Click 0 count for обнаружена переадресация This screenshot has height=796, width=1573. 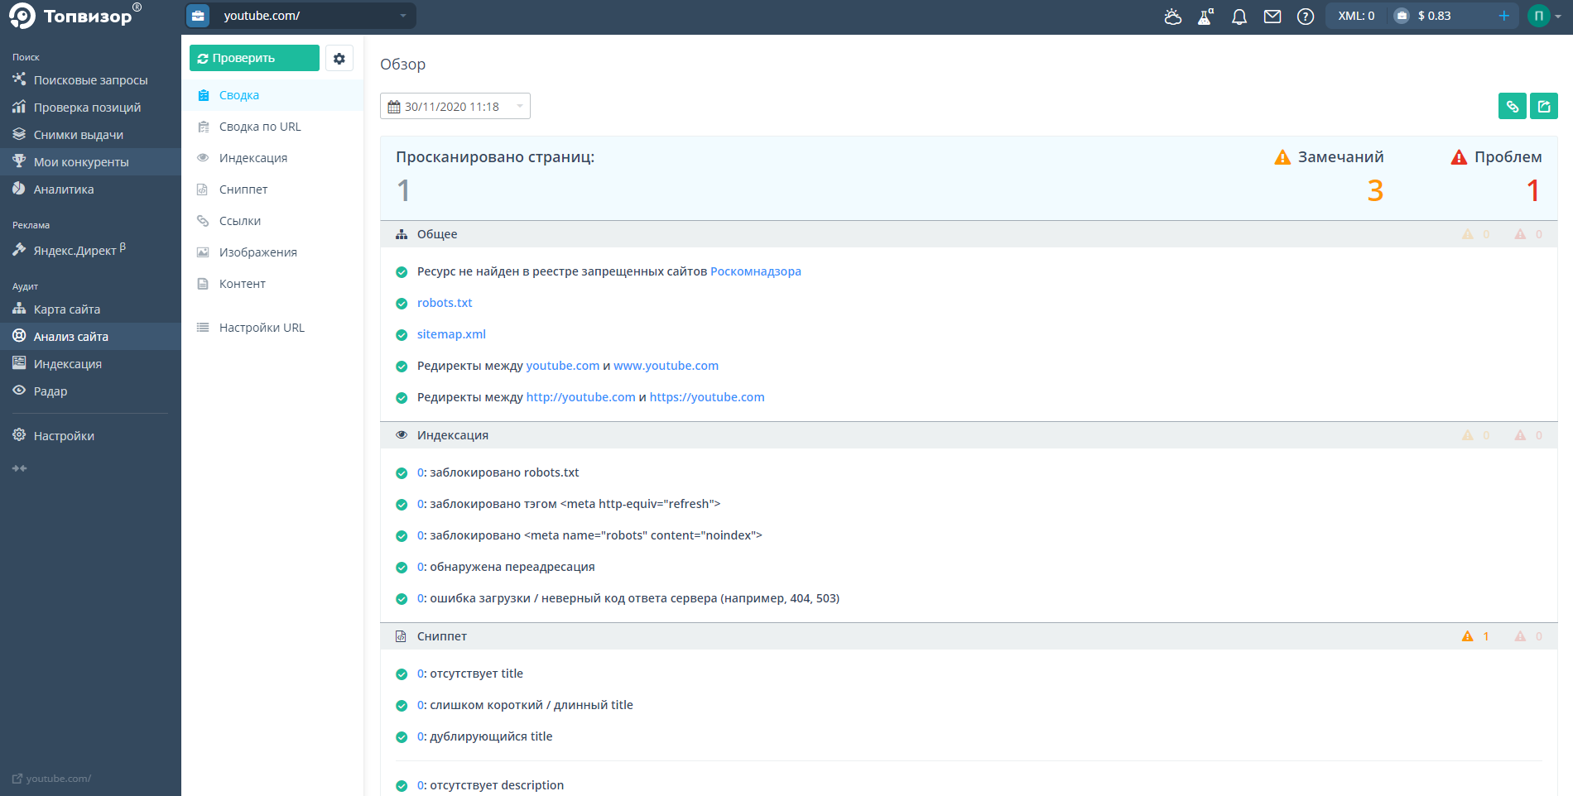(421, 567)
